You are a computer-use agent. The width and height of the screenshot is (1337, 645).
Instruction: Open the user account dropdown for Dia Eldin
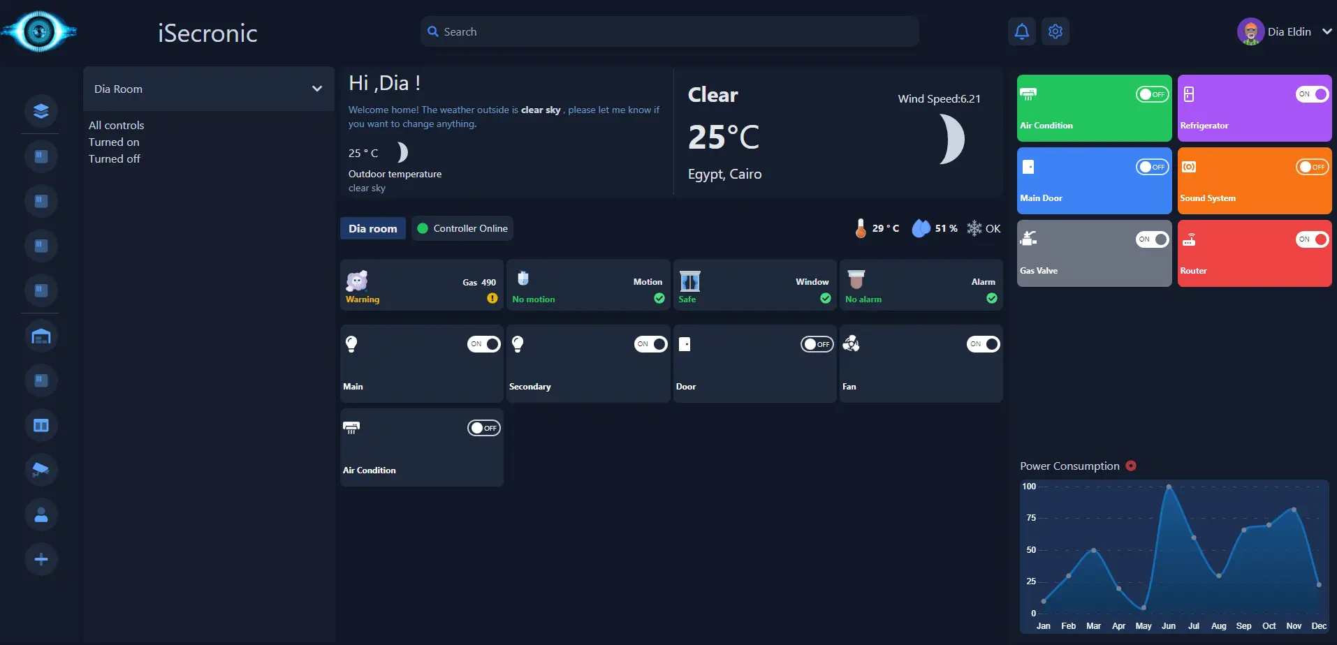(x=1326, y=31)
